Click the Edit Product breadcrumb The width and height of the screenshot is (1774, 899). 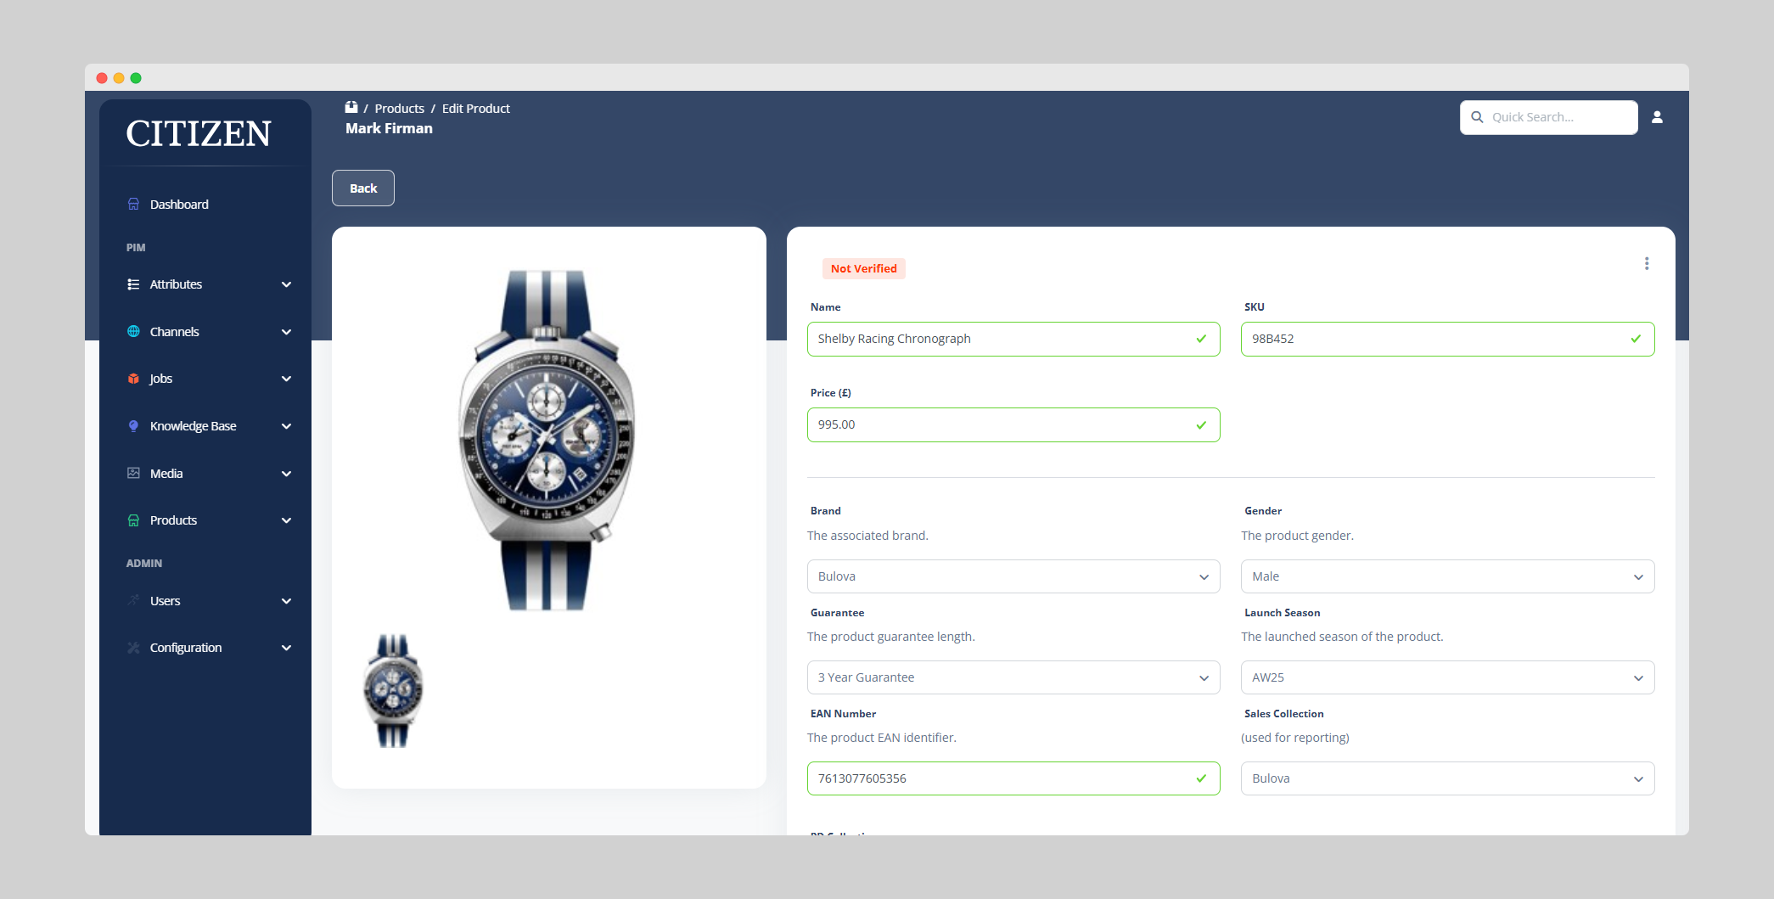[476, 109]
